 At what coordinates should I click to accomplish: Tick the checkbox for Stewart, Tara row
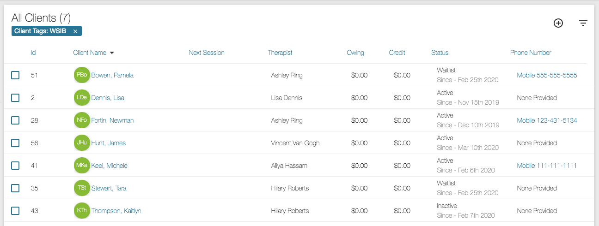coord(15,188)
